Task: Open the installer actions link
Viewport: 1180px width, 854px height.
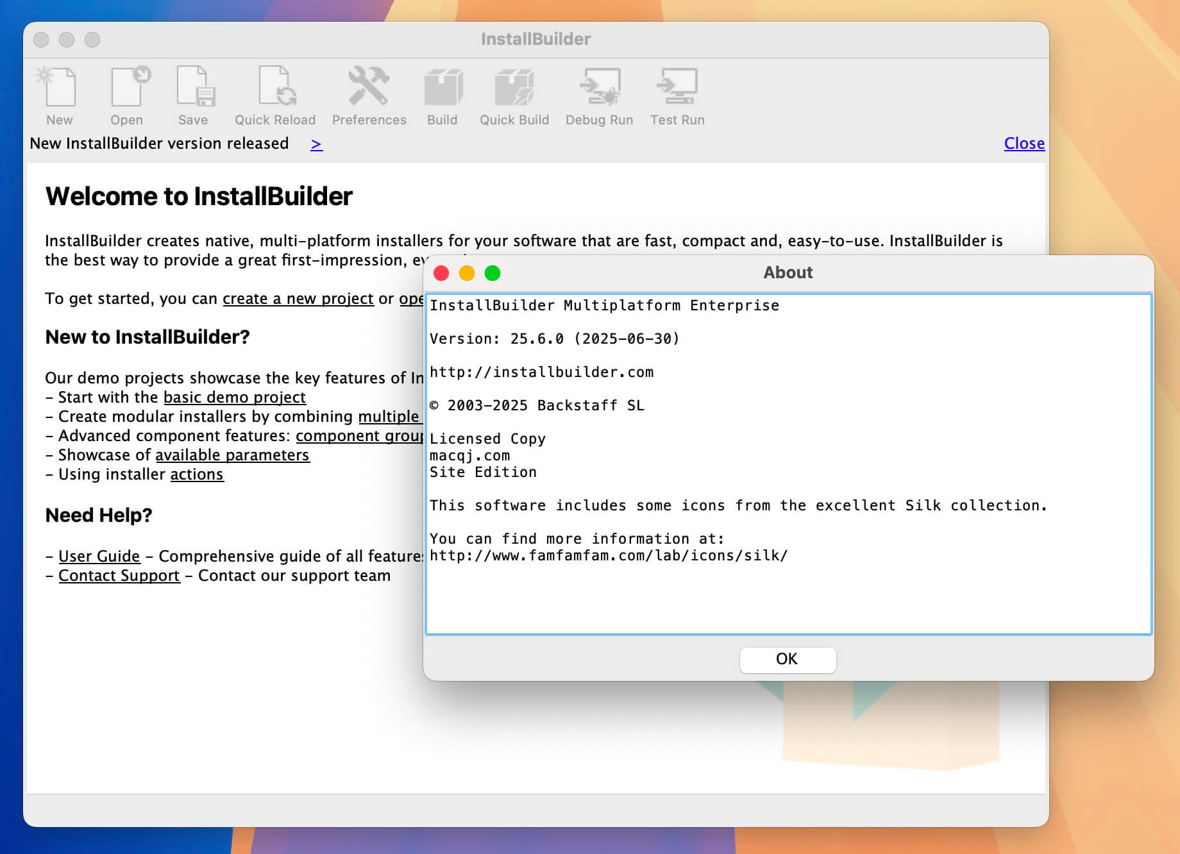Action: click(x=196, y=474)
